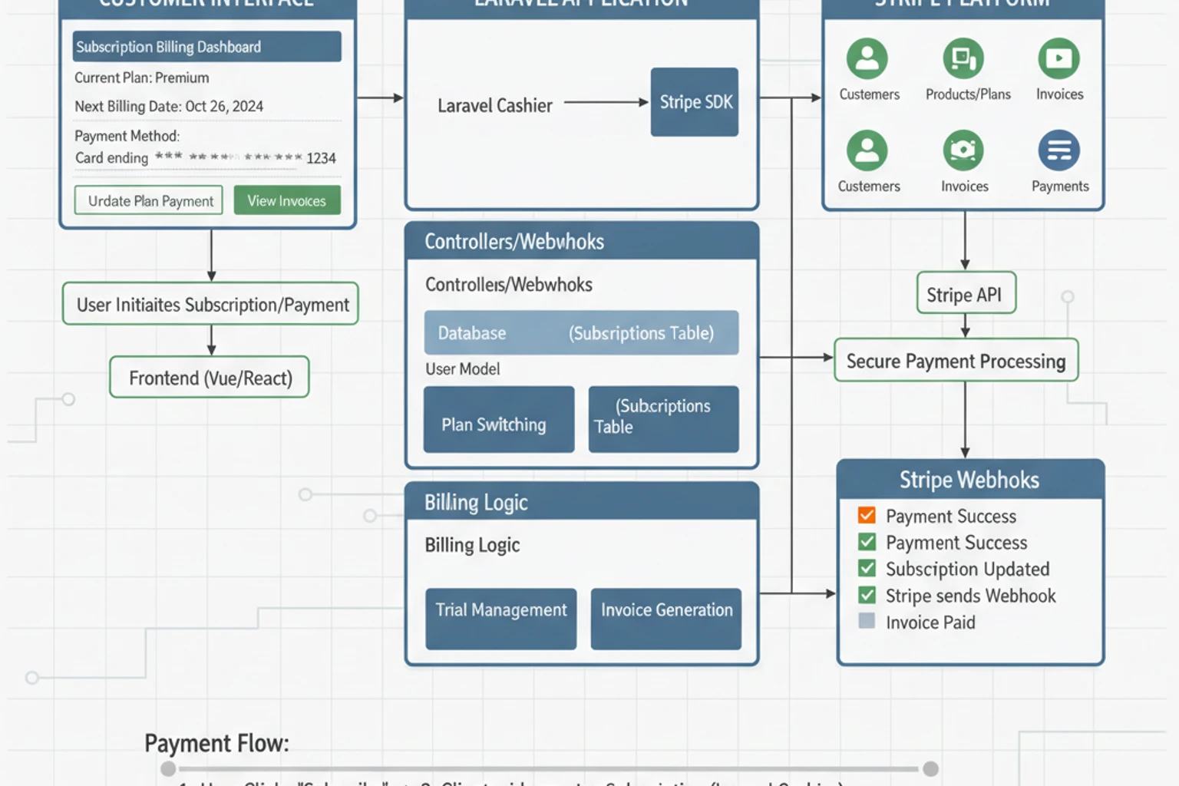
Task: Click the top-row Invoices play icon
Action: (x=1059, y=58)
